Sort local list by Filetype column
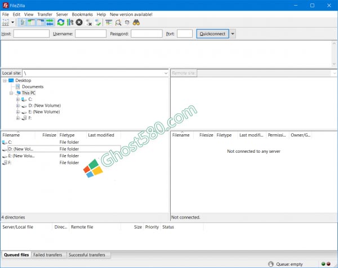 (x=72, y=135)
